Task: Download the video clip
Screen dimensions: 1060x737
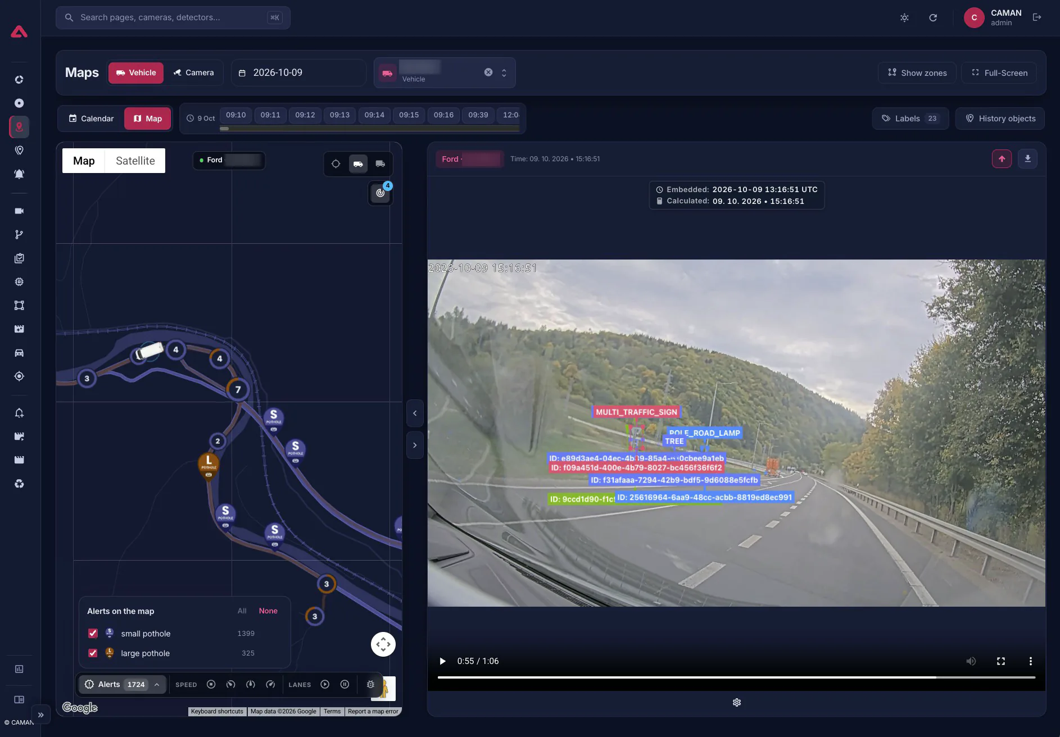Action: point(1027,159)
